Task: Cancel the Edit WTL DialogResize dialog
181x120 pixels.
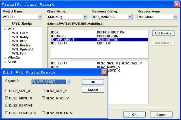Action: pyautogui.click(x=93, y=90)
